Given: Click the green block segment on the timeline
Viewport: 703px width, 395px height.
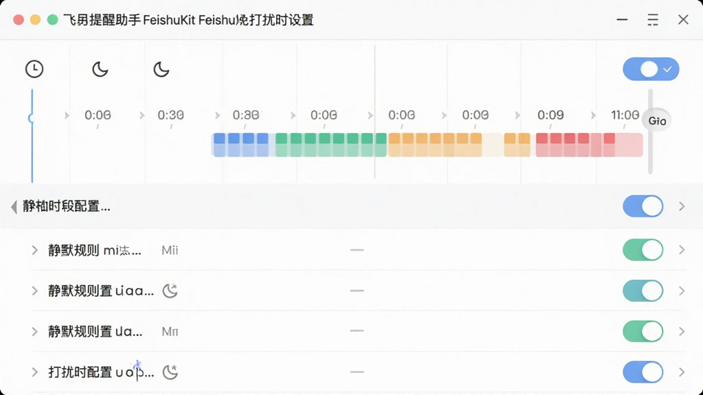Looking at the screenshot, I should (331, 145).
